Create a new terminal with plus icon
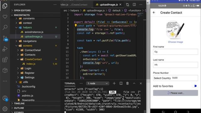Viewport: 201px width, 113px height. [114, 83]
